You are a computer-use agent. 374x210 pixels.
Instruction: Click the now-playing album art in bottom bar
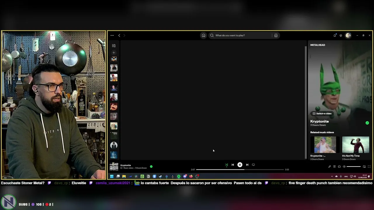point(114,167)
